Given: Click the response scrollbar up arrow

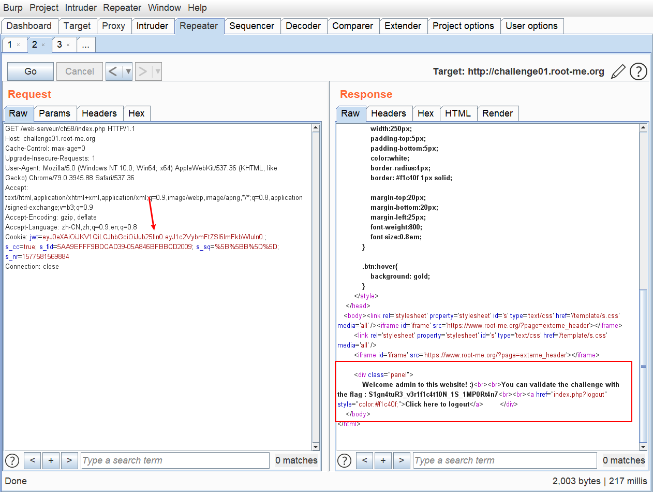Looking at the screenshot, I should 643,127.
